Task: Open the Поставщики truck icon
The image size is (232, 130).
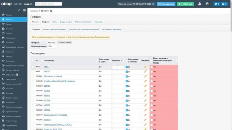Action: point(3,38)
